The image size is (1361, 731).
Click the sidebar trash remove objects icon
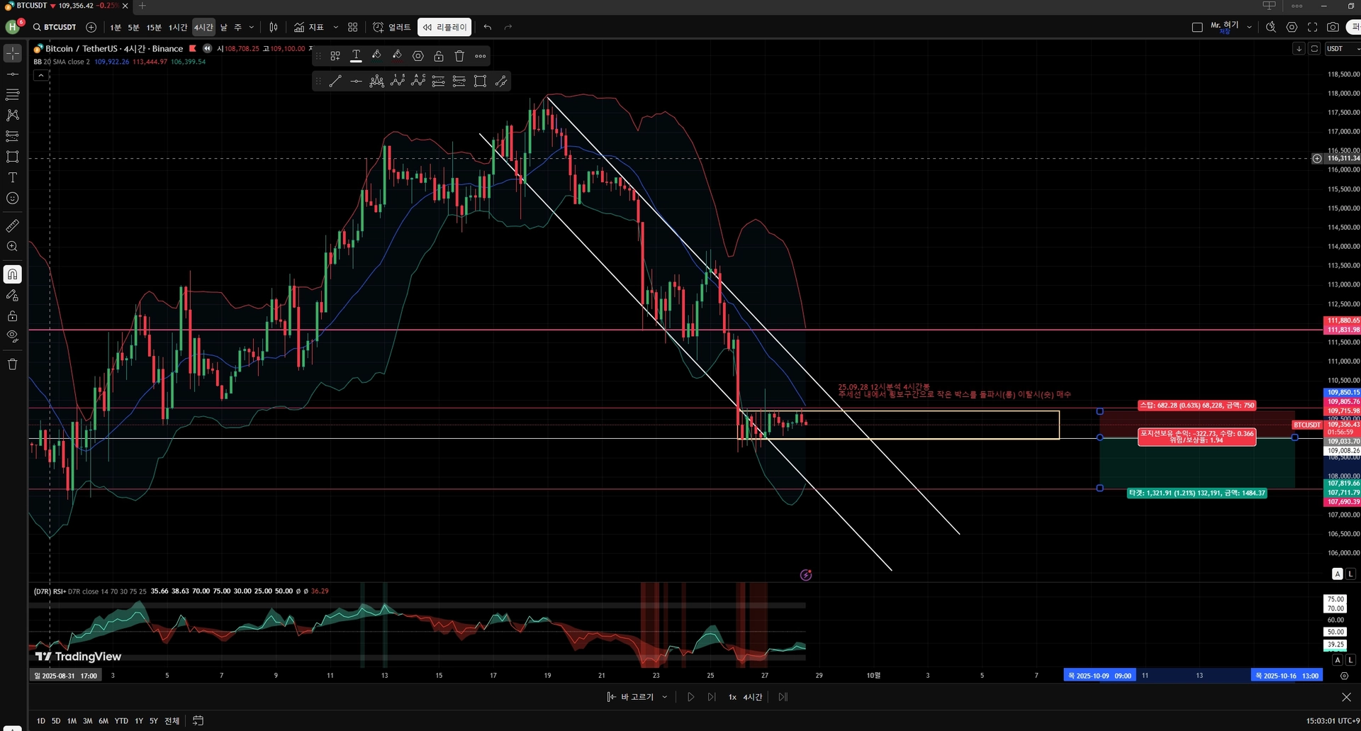[13, 364]
